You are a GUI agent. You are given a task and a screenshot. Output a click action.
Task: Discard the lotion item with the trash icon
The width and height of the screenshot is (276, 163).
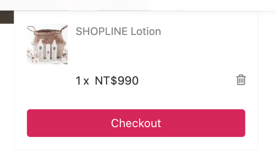(x=241, y=80)
